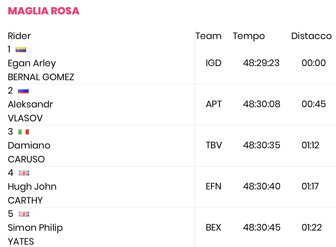Image resolution: width=336 pixels, height=247 pixels.
Task: Open rider BERNAL GOMEZ profile
Action: pos(41,77)
